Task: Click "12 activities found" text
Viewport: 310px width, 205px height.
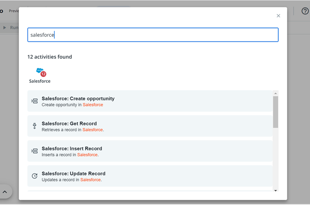Action: pos(50,57)
